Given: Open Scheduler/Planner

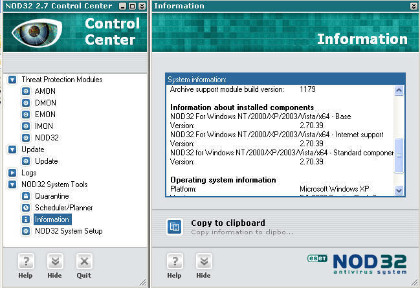Looking at the screenshot, I should [64, 208].
